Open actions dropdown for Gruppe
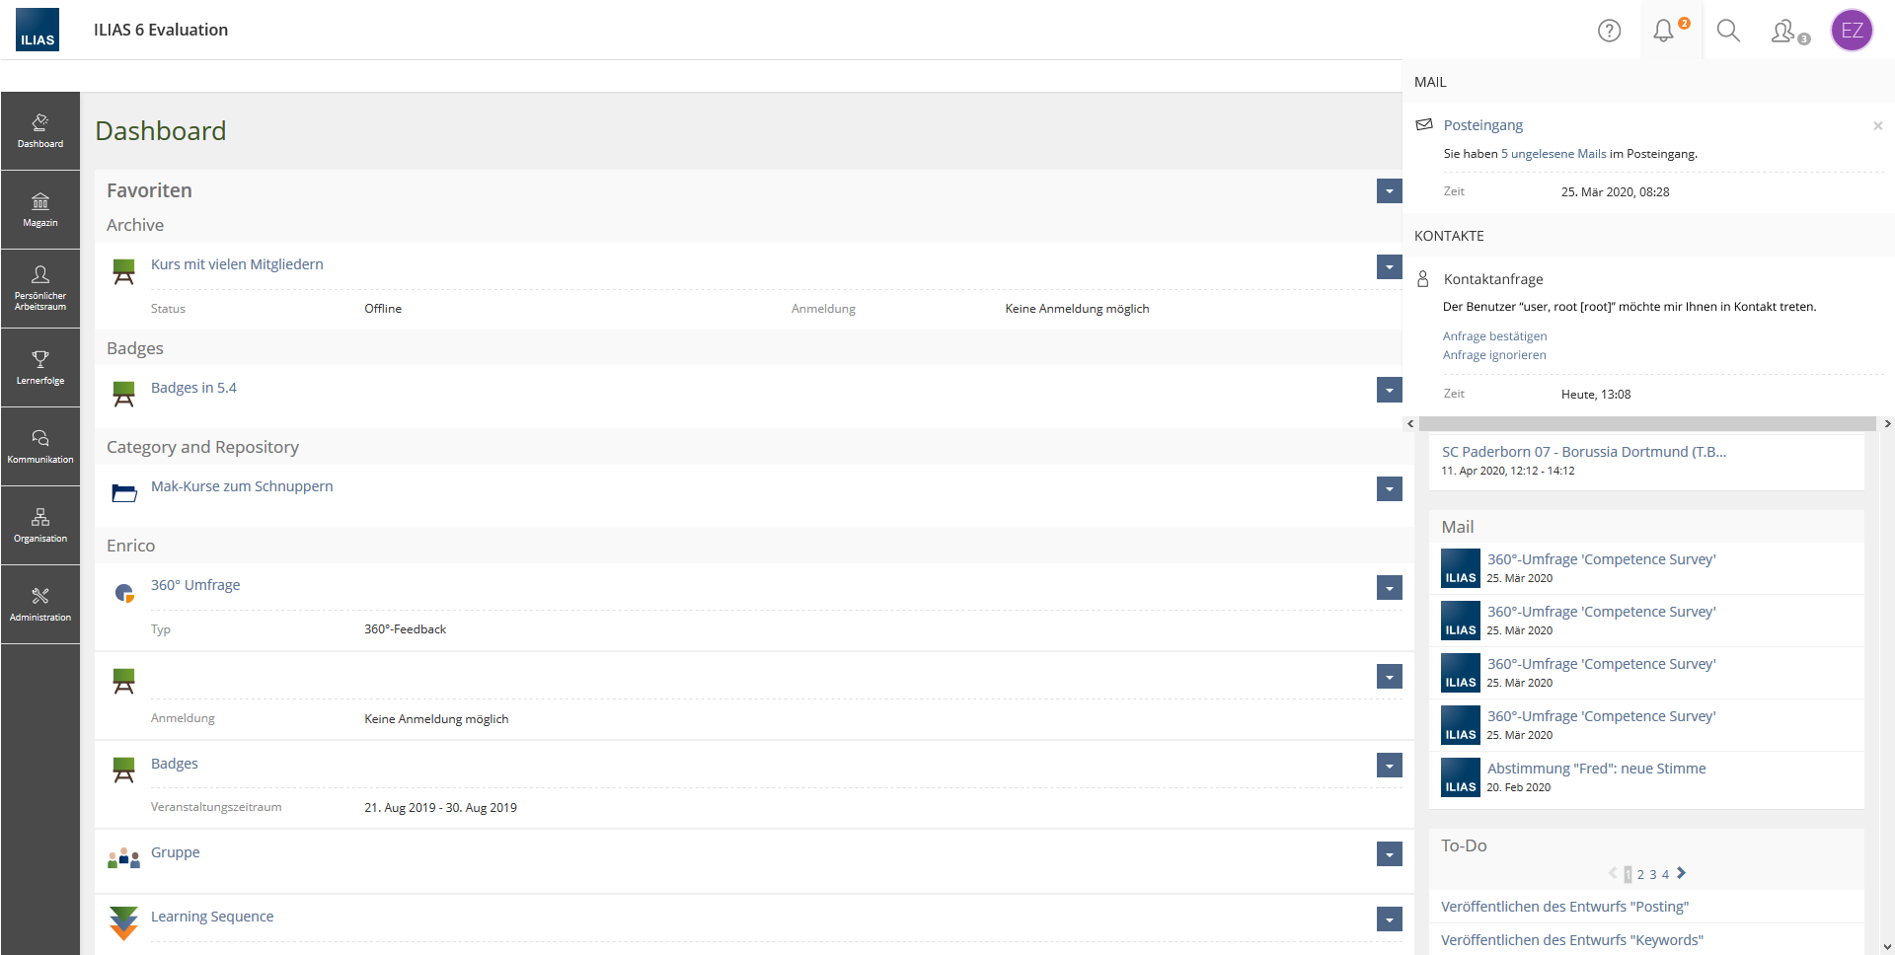Viewport: 1895px width, 955px height. point(1389,854)
